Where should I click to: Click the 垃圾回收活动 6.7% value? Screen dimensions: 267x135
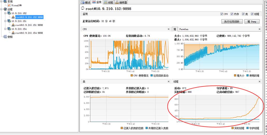click(147, 36)
